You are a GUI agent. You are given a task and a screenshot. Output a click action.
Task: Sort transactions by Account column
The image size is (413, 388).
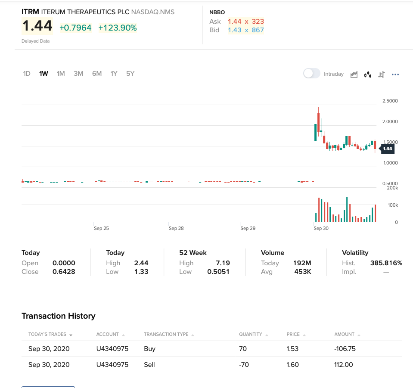point(110,334)
